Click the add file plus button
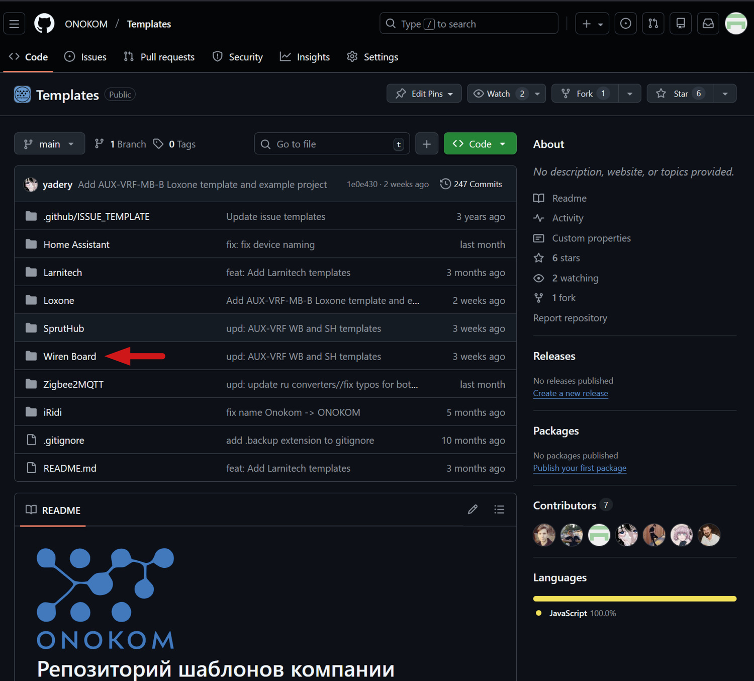Image resolution: width=754 pixels, height=681 pixels. coord(427,144)
